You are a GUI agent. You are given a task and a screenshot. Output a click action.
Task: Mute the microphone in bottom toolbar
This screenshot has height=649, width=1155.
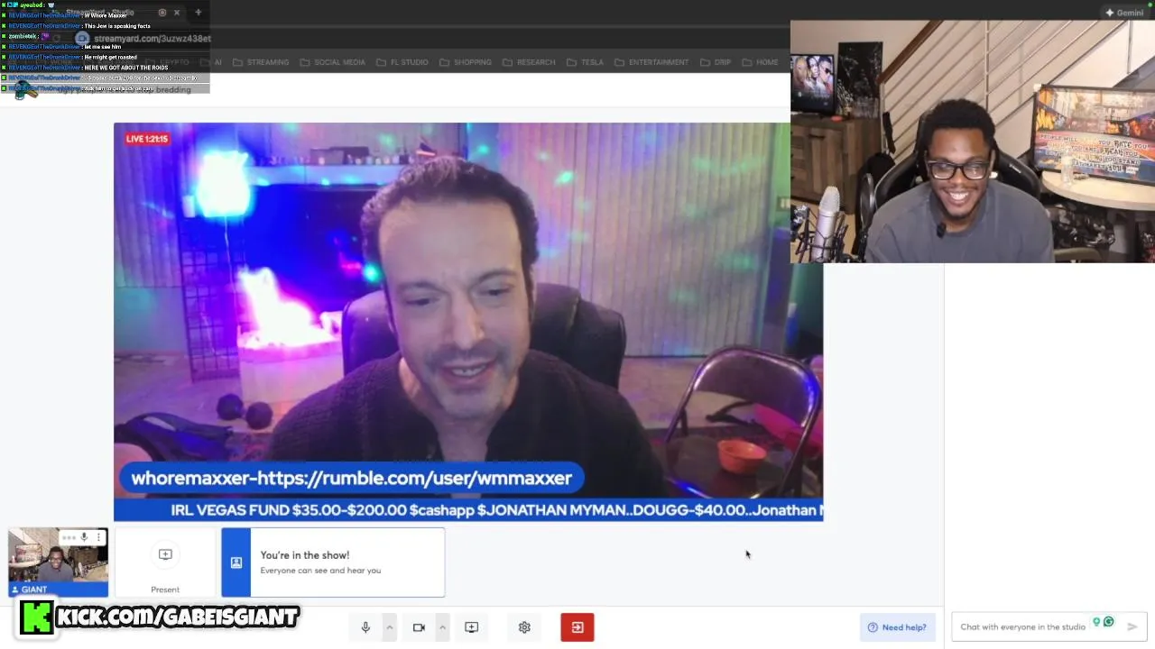click(x=365, y=627)
